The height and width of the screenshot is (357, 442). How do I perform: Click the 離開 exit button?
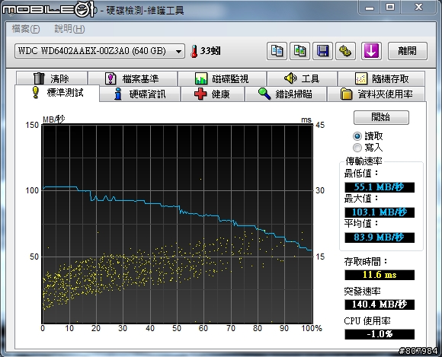point(408,51)
